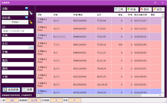
Task: Click the horizontal scrollbar left arrow
Action: pos(38,95)
